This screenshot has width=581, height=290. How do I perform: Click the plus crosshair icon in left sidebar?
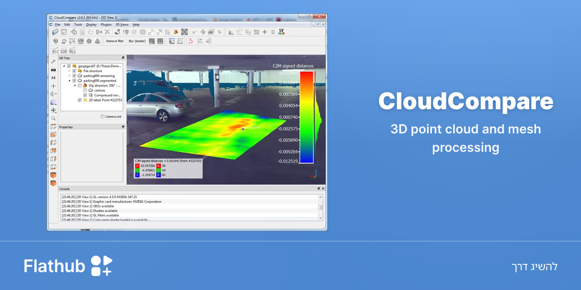tap(53, 86)
